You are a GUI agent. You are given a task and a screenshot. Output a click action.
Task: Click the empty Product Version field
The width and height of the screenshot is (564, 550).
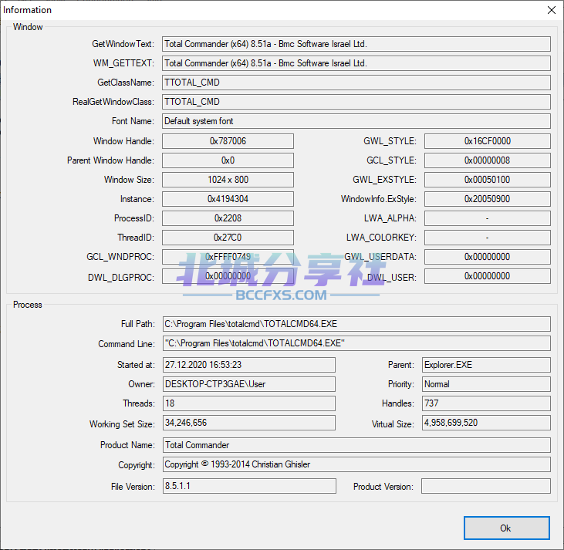point(486,486)
